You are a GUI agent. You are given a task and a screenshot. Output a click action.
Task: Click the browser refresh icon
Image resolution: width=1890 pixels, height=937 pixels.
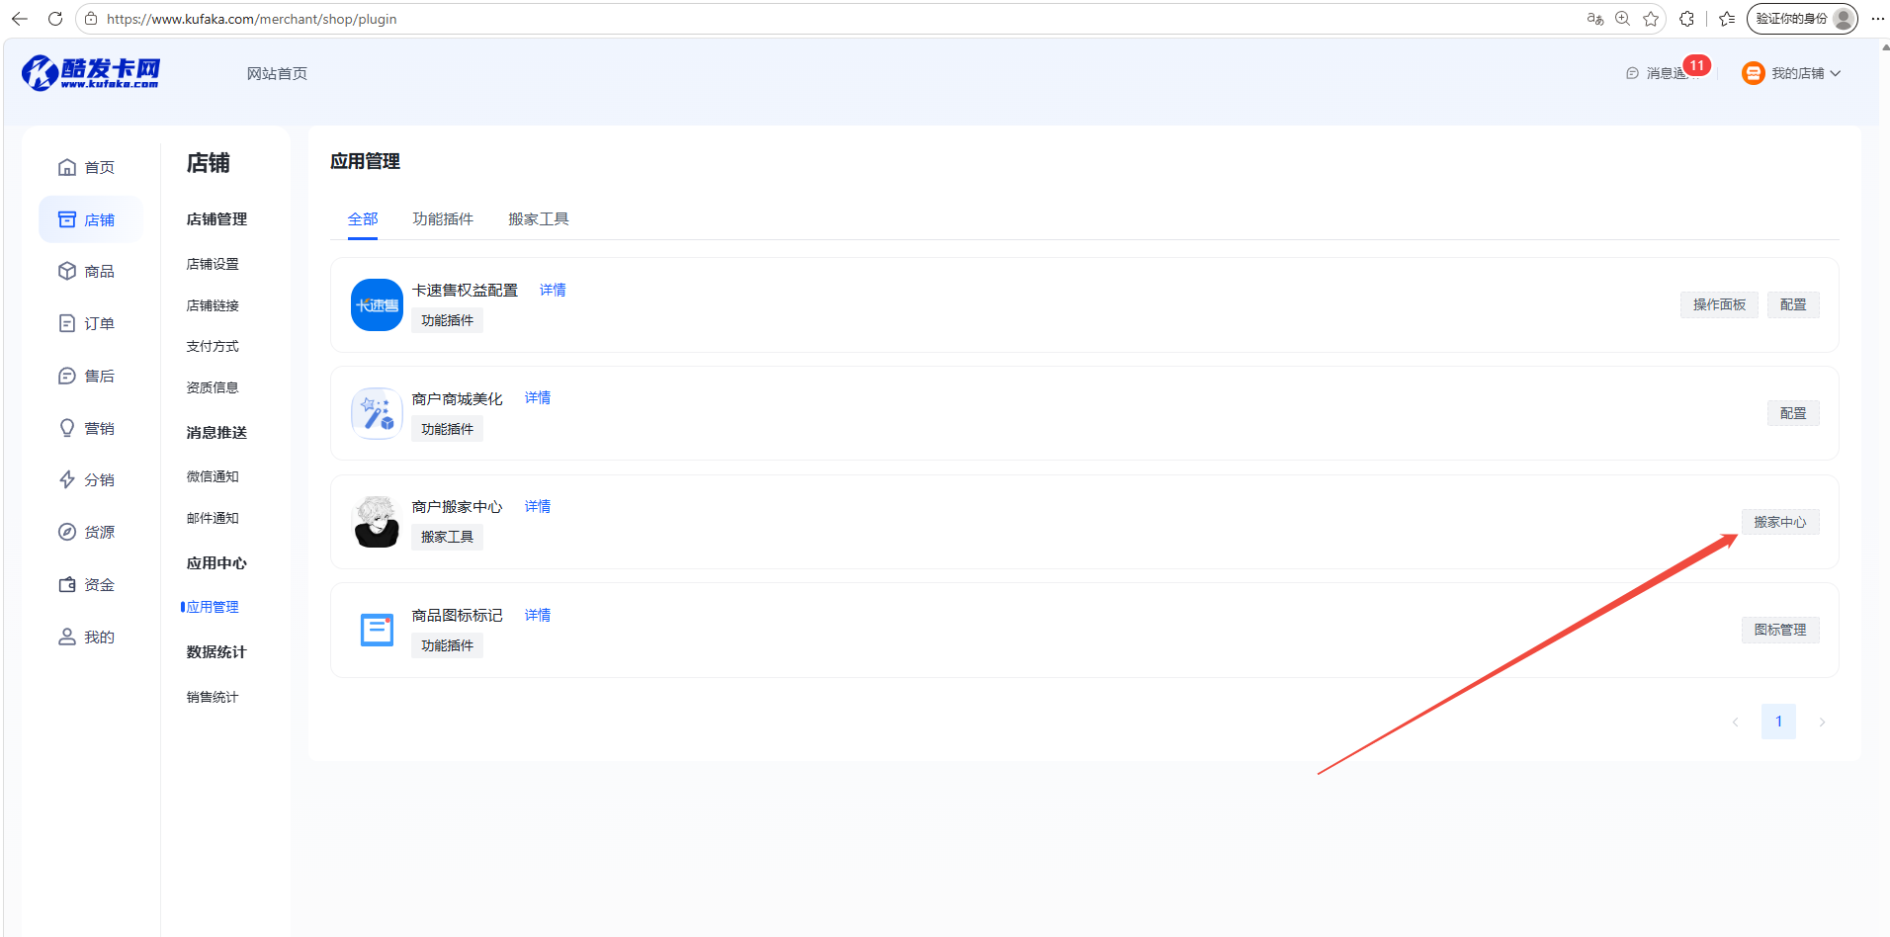click(x=55, y=19)
